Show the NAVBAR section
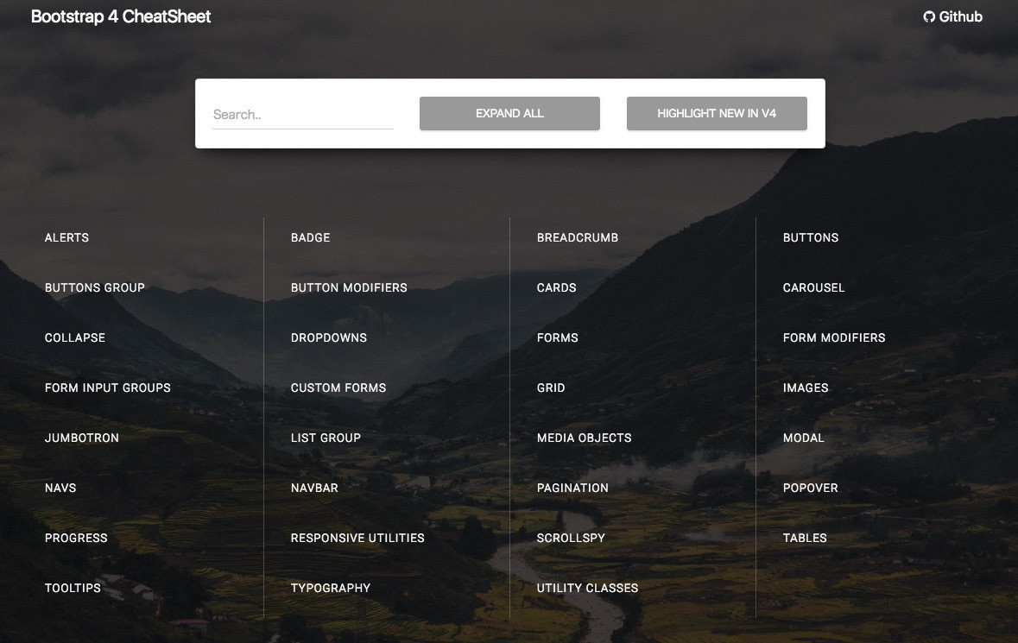Image resolution: width=1018 pixels, height=643 pixels. tap(314, 488)
